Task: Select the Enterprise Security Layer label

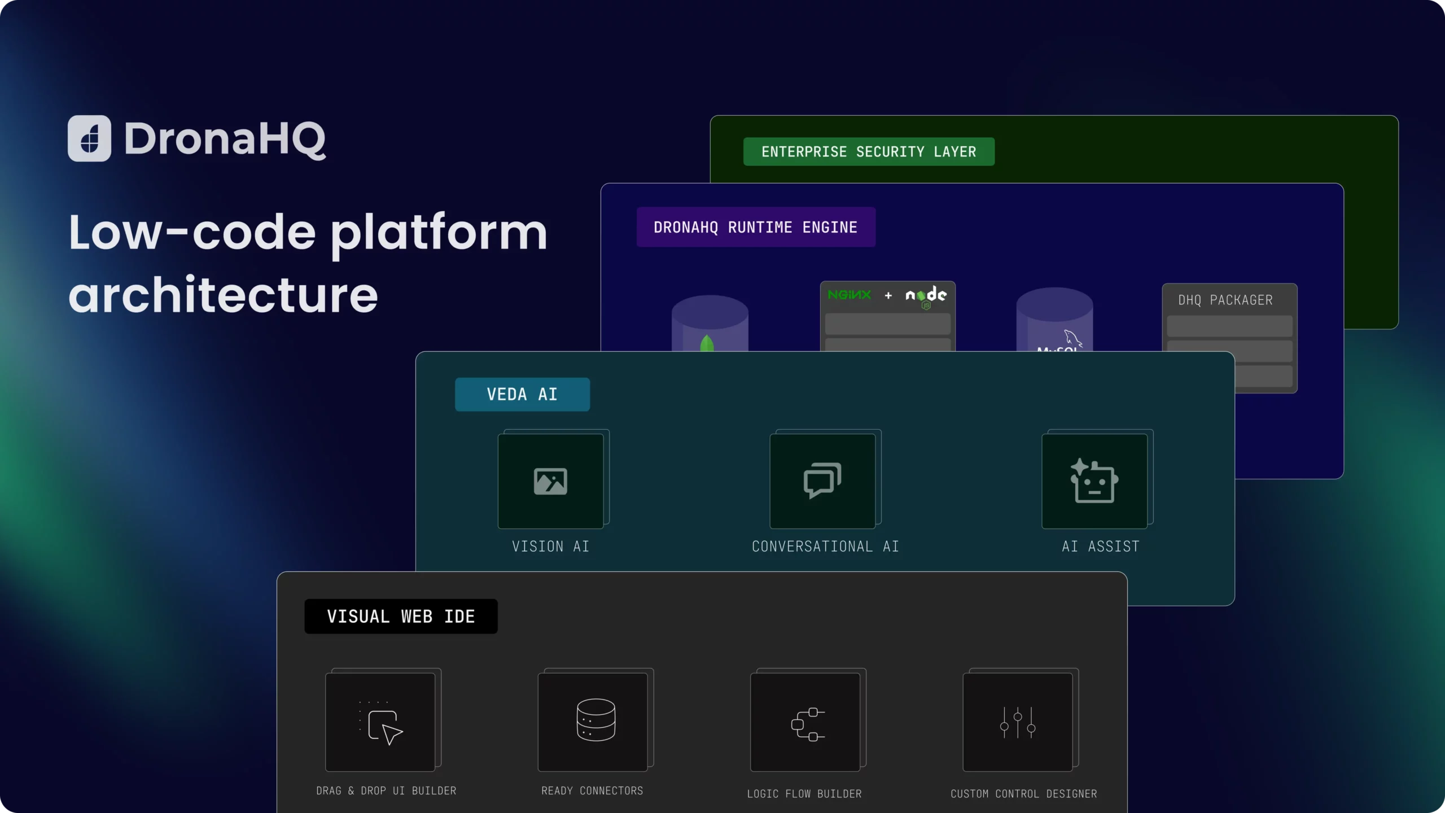Action: (869, 152)
